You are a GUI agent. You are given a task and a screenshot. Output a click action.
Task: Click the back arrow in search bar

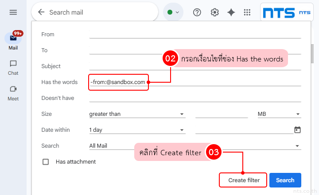[x=41, y=12]
